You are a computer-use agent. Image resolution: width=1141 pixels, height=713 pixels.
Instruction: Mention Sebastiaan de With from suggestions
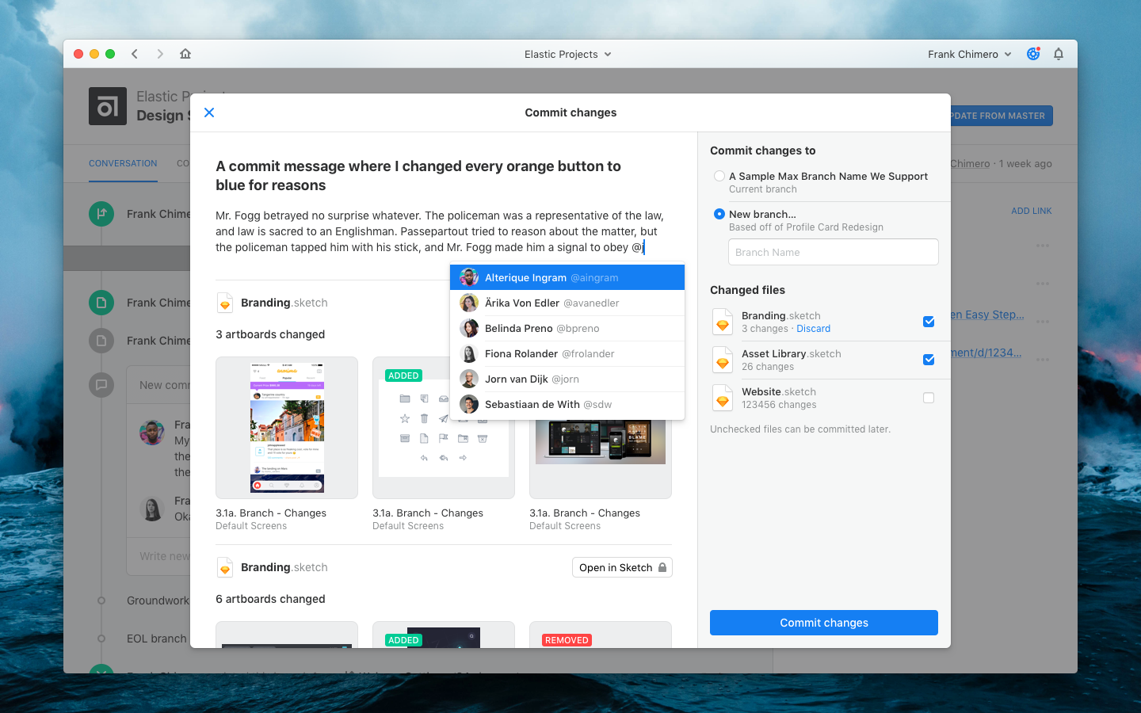(567, 404)
